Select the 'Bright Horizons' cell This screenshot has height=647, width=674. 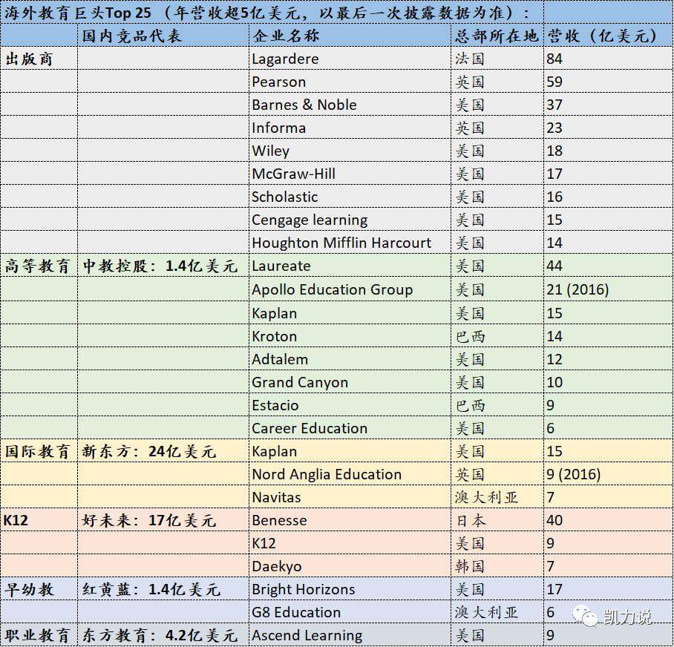coord(350,589)
